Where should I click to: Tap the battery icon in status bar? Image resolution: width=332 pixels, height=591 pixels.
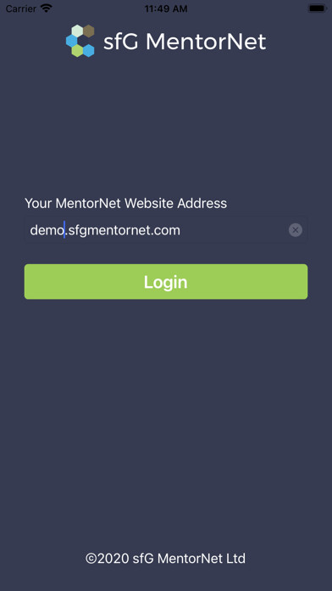(317, 8)
